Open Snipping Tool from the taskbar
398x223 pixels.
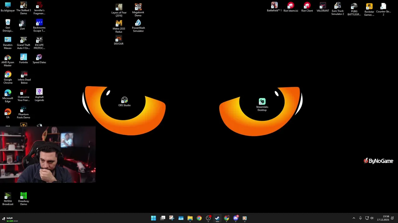pyautogui.click(x=172, y=218)
